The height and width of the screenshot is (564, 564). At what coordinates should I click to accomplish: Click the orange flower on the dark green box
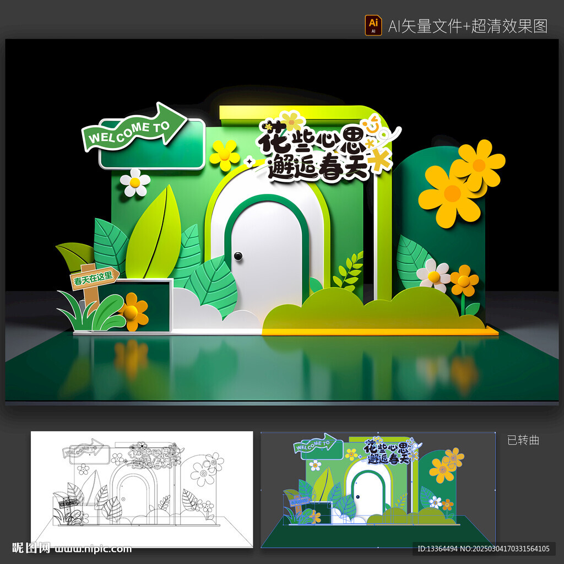[132, 312]
